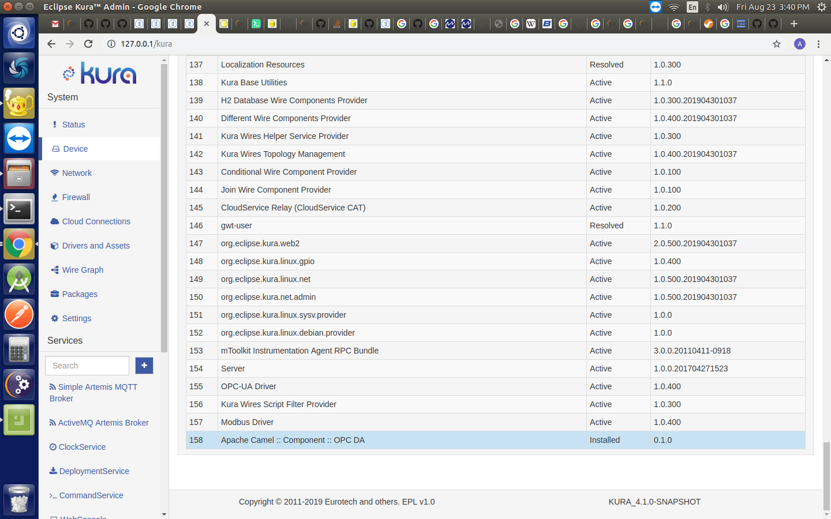Open CommandService configuration
This screenshot has height=519, width=831.
click(x=87, y=495)
